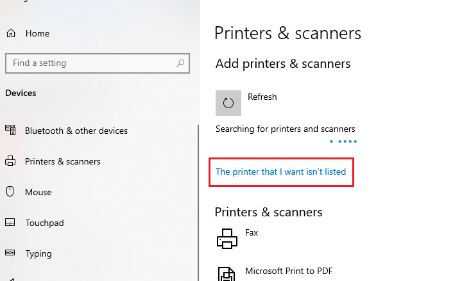Go to Home in the sidebar

37,33
